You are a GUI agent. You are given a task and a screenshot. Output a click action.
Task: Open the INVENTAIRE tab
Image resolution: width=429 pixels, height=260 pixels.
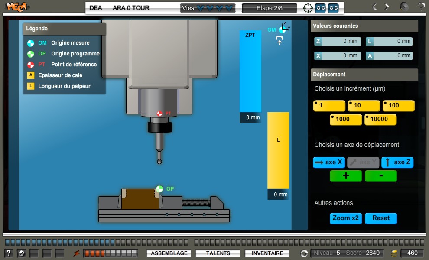pyautogui.click(x=267, y=253)
